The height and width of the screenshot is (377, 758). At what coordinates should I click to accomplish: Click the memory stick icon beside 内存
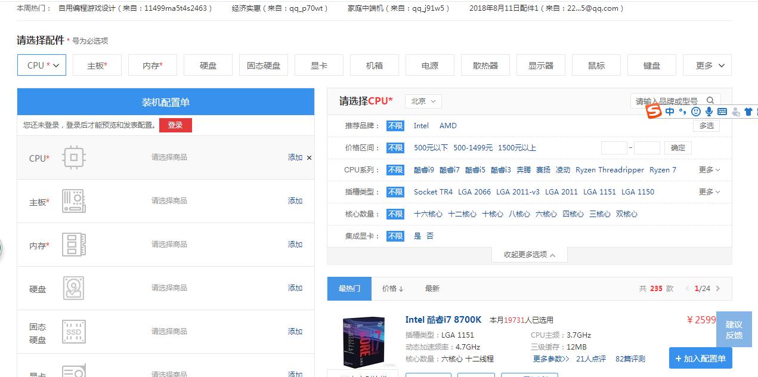74,244
